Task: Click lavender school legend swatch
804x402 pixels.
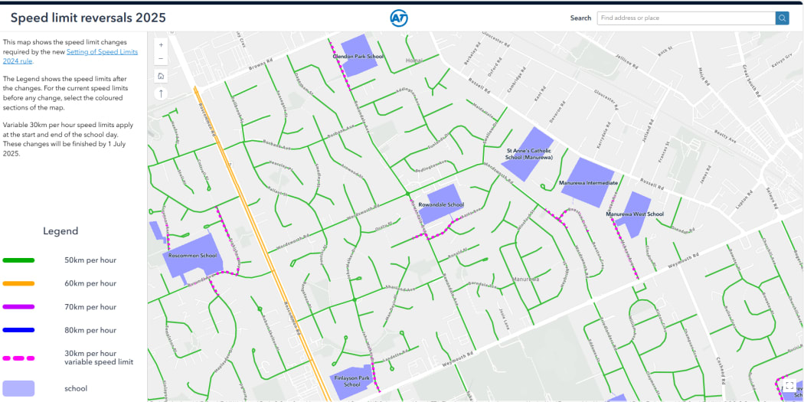Action: 18,389
